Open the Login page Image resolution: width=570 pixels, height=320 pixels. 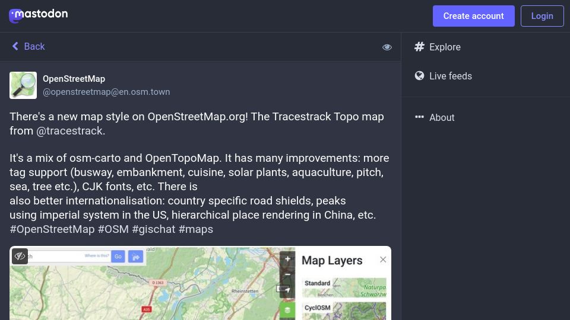pos(542,16)
